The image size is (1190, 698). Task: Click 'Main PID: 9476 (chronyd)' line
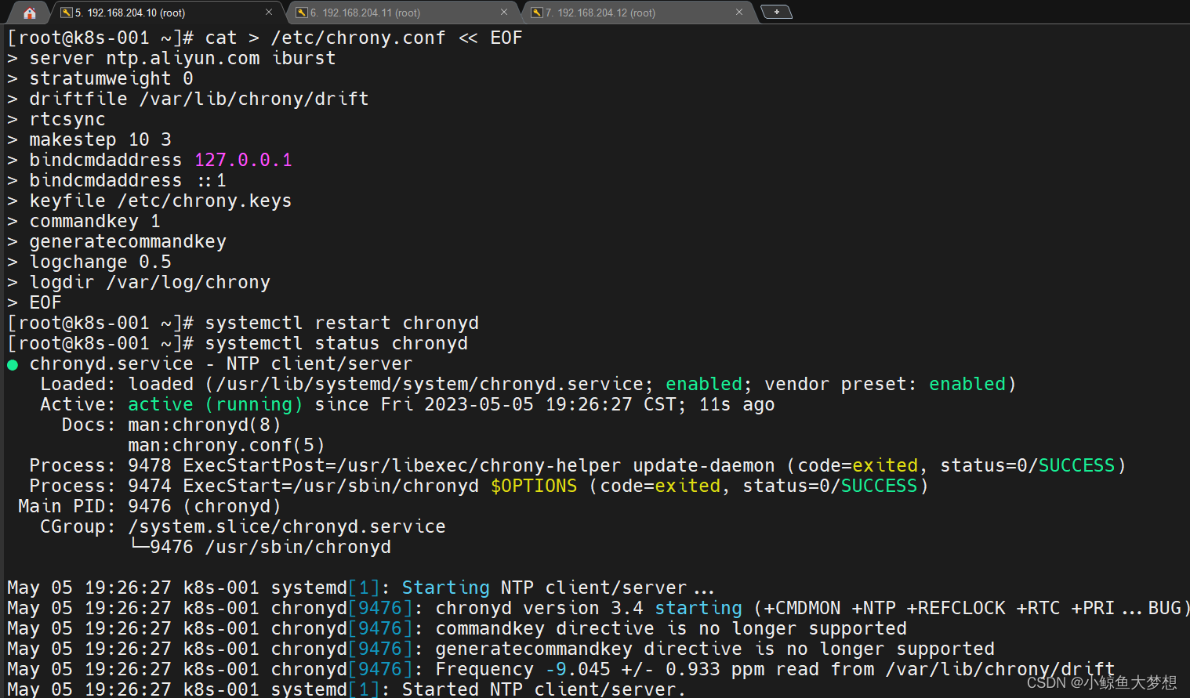pyautogui.click(x=150, y=507)
